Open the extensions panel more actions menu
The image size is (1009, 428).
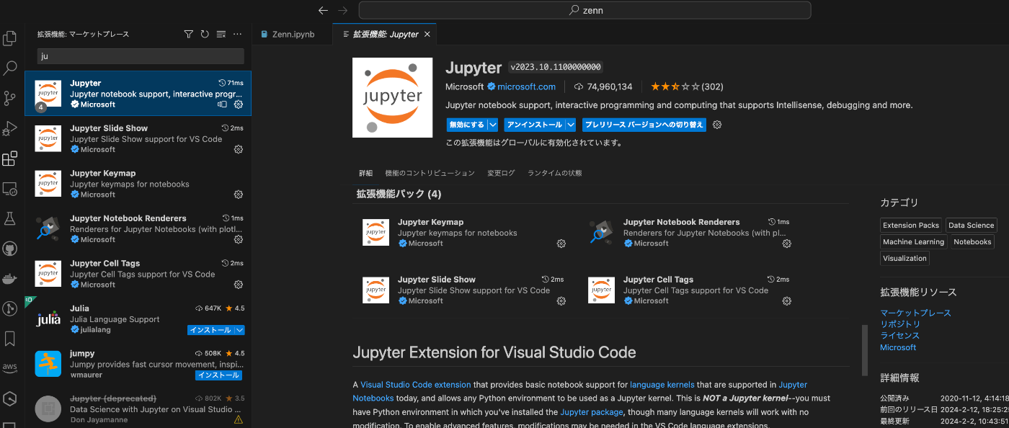click(x=238, y=34)
